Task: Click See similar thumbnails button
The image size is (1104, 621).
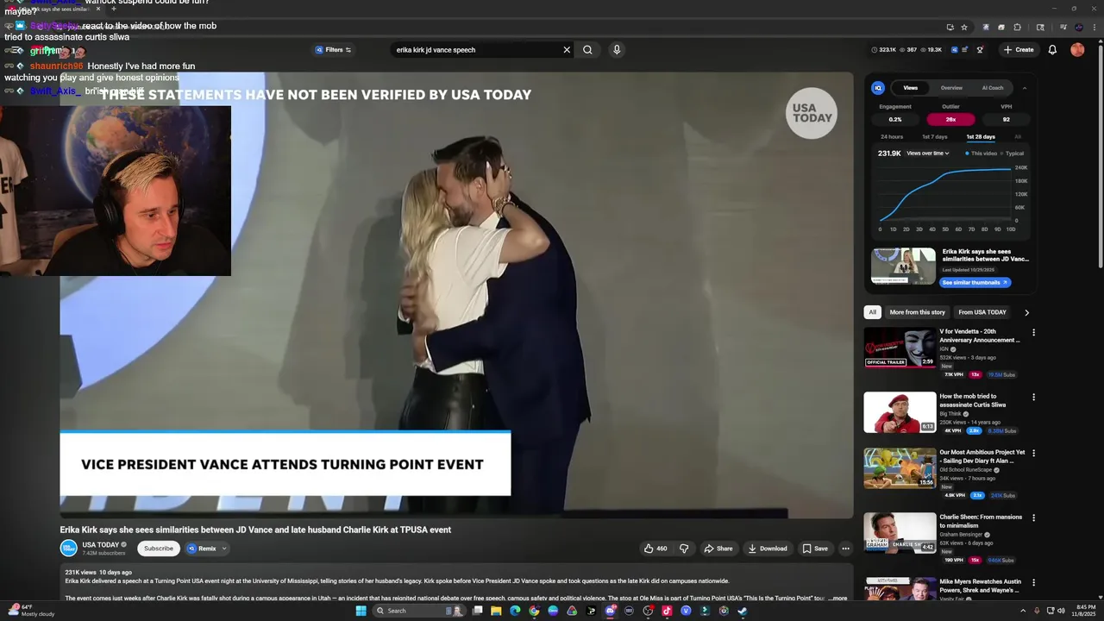Action: pos(975,282)
